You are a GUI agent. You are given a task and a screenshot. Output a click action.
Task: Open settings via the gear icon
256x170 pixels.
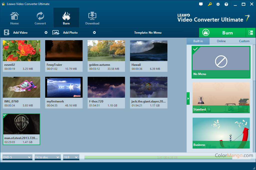click(x=218, y=4)
